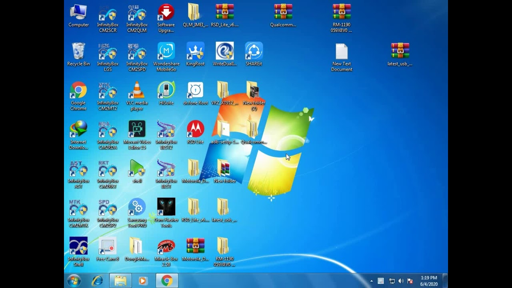Select the New folder (2) icon

coord(254,97)
